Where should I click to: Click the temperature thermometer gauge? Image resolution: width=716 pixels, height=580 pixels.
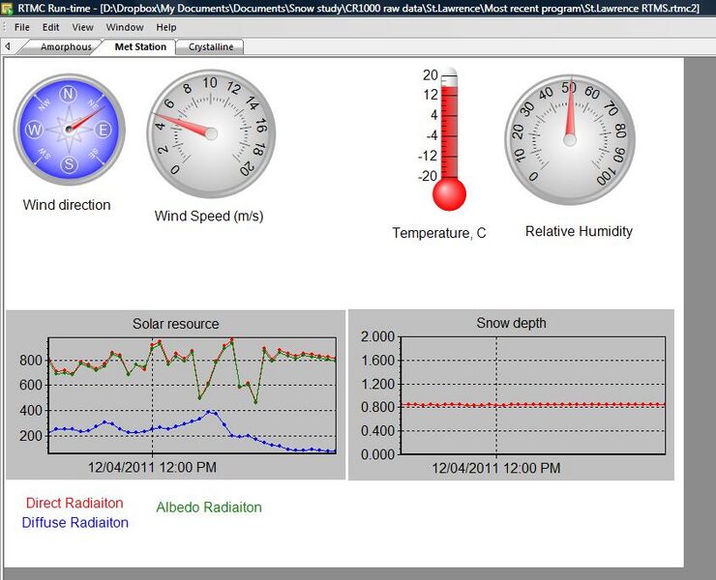pyautogui.click(x=449, y=139)
